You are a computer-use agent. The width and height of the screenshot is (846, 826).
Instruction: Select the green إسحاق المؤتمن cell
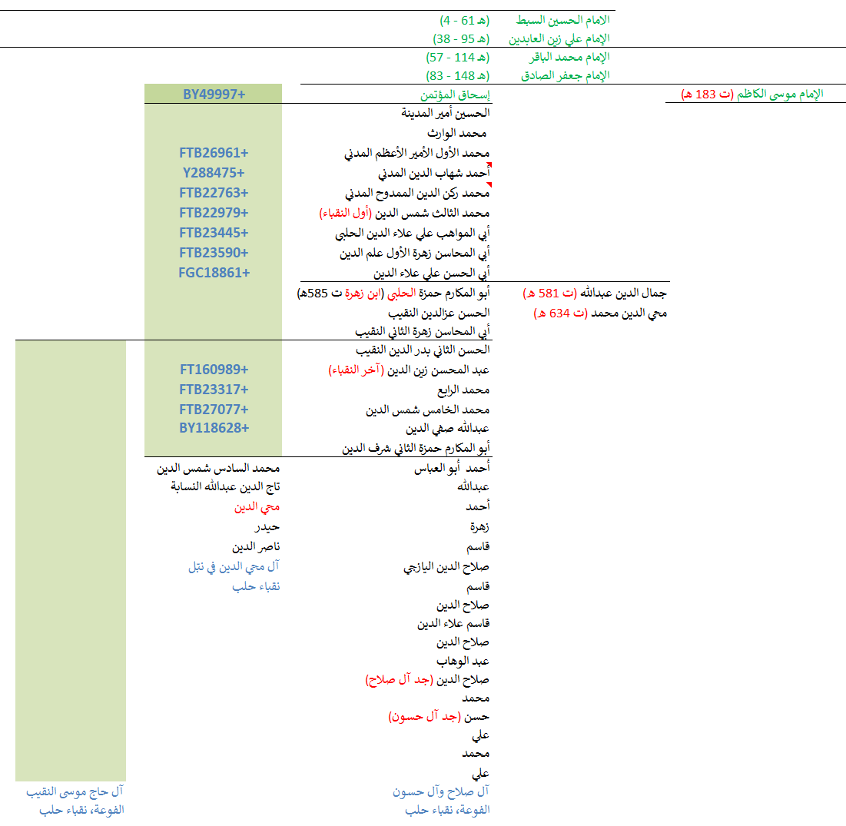[x=455, y=95]
